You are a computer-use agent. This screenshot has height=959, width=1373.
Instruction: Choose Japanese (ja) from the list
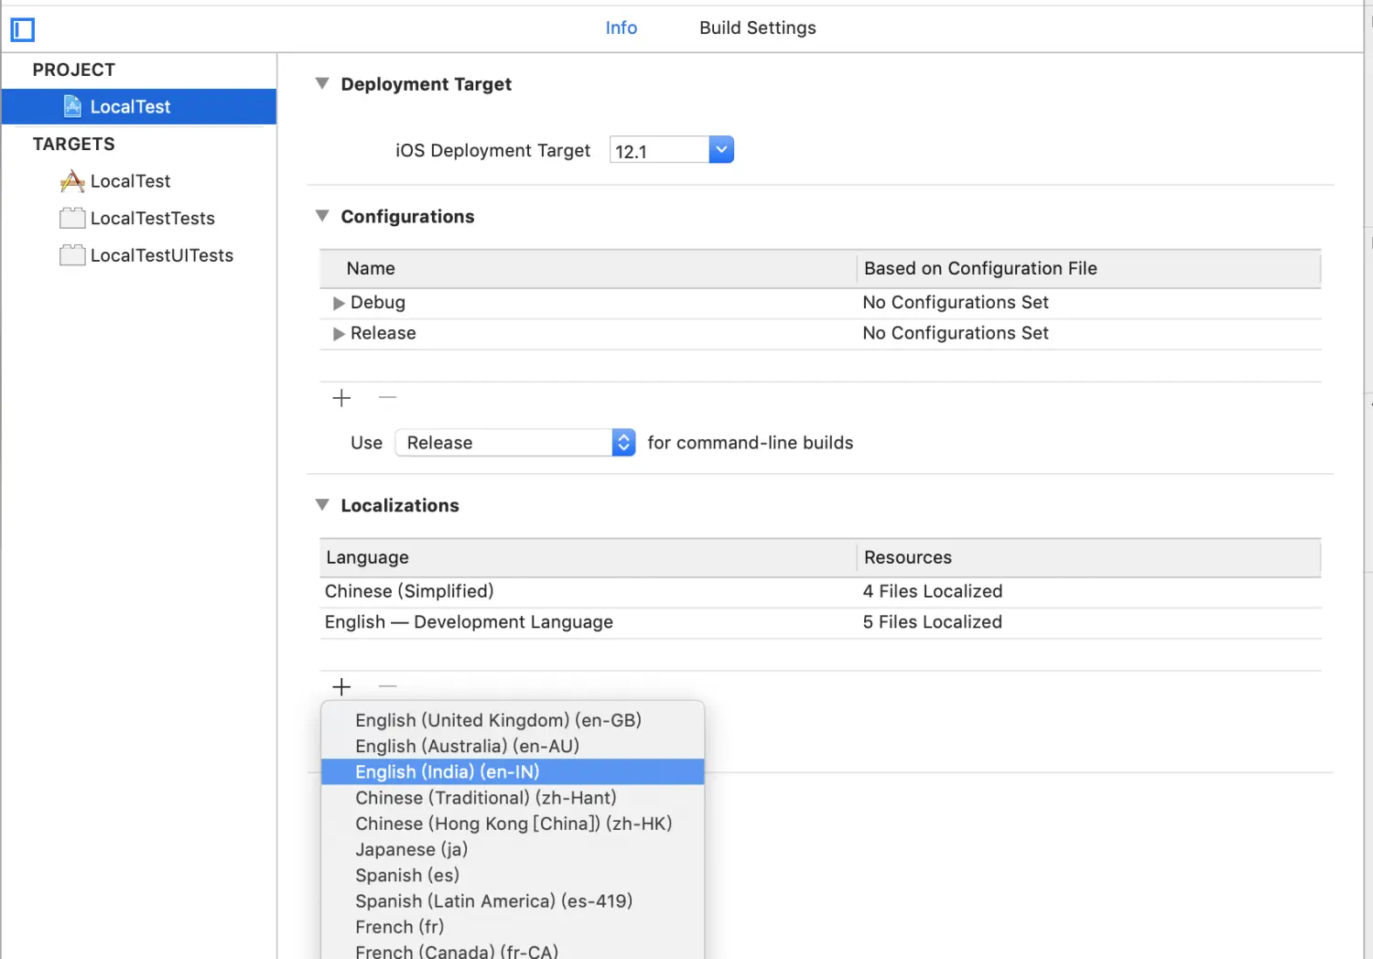pyautogui.click(x=513, y=849)
